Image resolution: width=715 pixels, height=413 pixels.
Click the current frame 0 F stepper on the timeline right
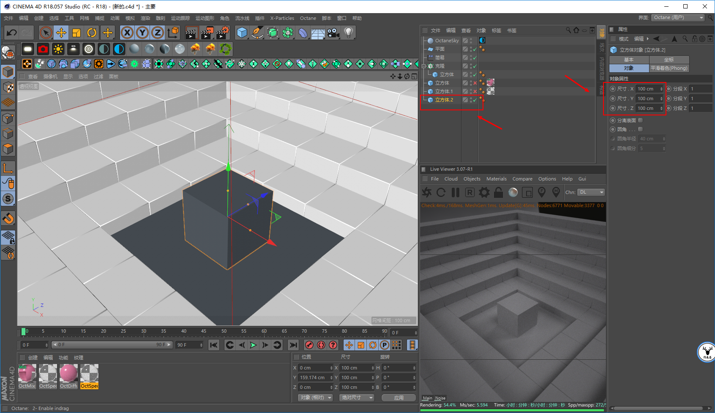(416, 333)
